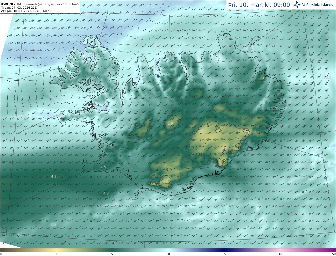Pick the light pink color band above the 30 mark
The image size is (336, 256).
pyautogui.click(x=280, y=250)
